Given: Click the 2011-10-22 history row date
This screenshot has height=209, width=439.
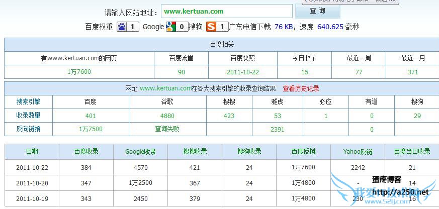Looking at the screenshot, I should pyautogui.click(x=32, y=168).
